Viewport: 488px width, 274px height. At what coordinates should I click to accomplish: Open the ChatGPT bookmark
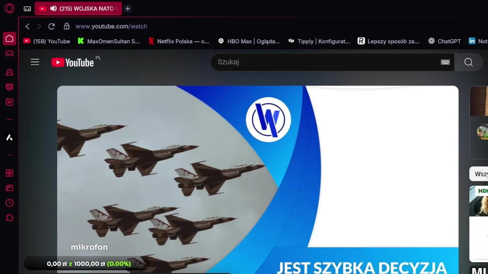[445, 41]
